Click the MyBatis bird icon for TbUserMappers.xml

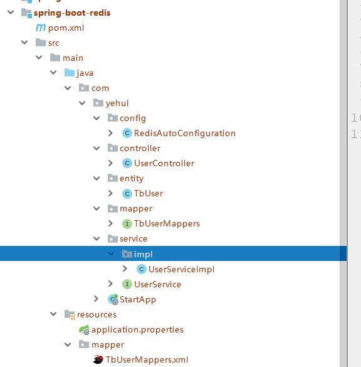[98, 359]
